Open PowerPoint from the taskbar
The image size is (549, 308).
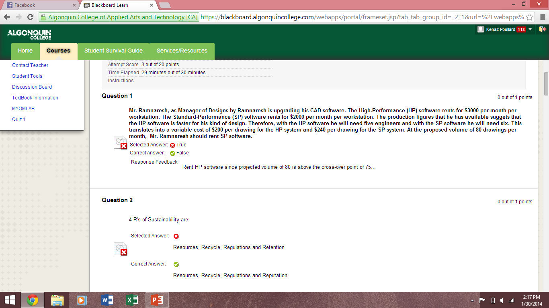(156, 300)
